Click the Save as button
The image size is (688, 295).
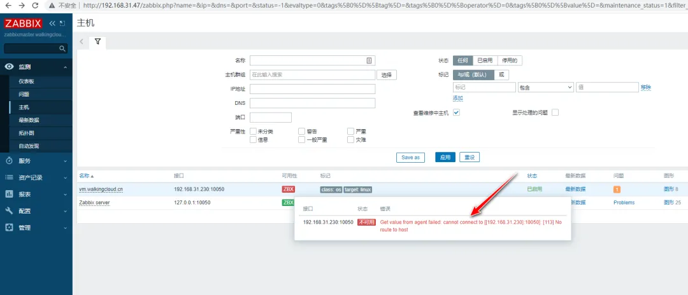click(410, 157)
